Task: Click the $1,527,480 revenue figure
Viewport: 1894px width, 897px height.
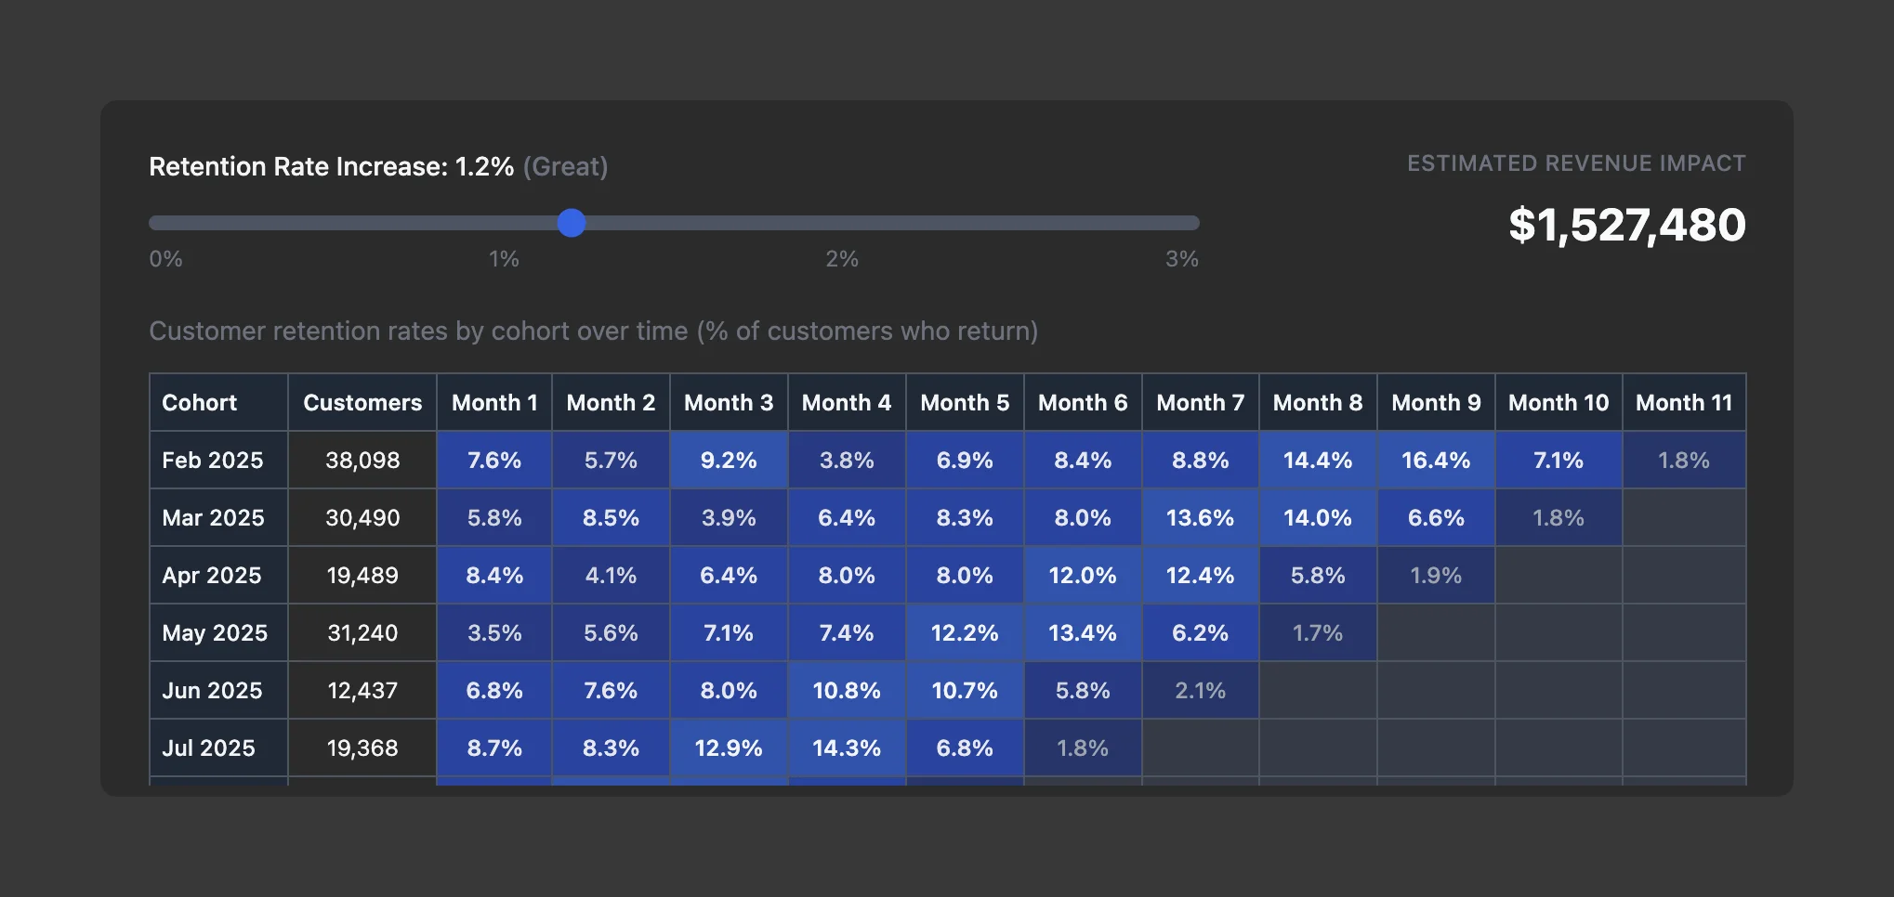Action: 1627,226
